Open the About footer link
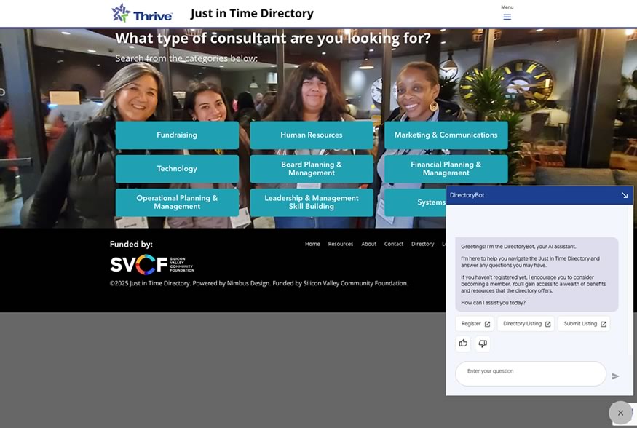 pos(369,244)
